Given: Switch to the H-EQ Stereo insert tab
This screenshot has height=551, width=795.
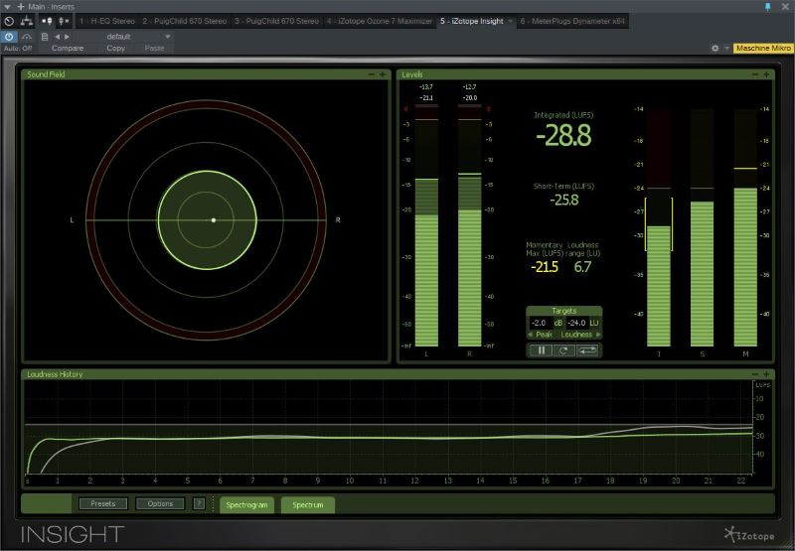Looking at the screenshot, I should click(x=107, y=21).
